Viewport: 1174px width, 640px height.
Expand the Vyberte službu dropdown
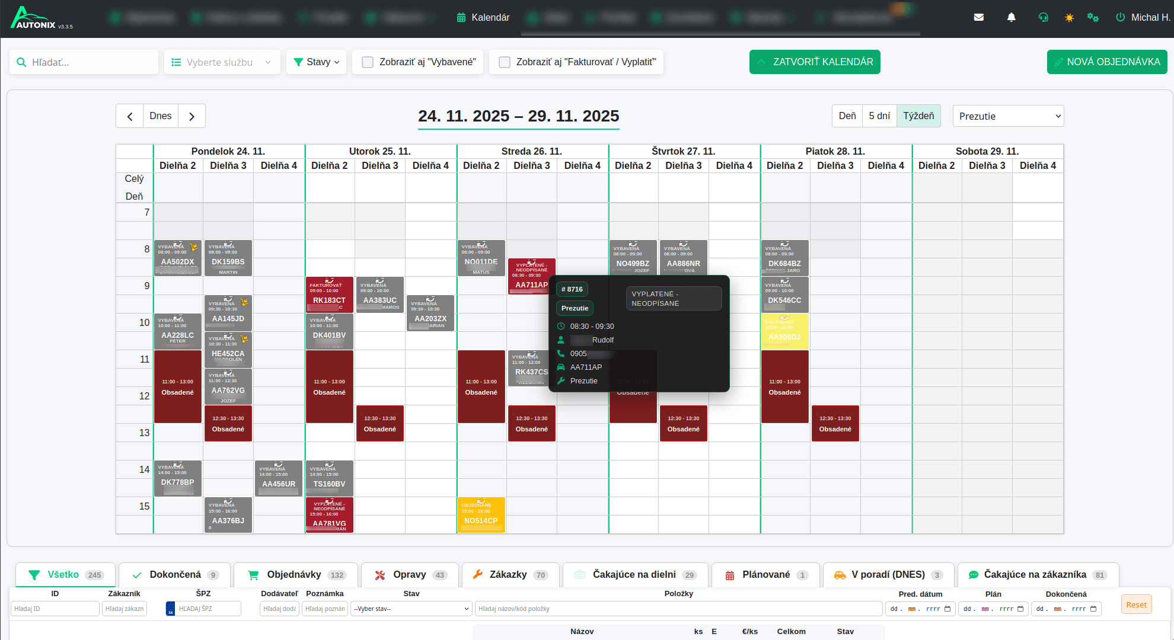point(222,62)
